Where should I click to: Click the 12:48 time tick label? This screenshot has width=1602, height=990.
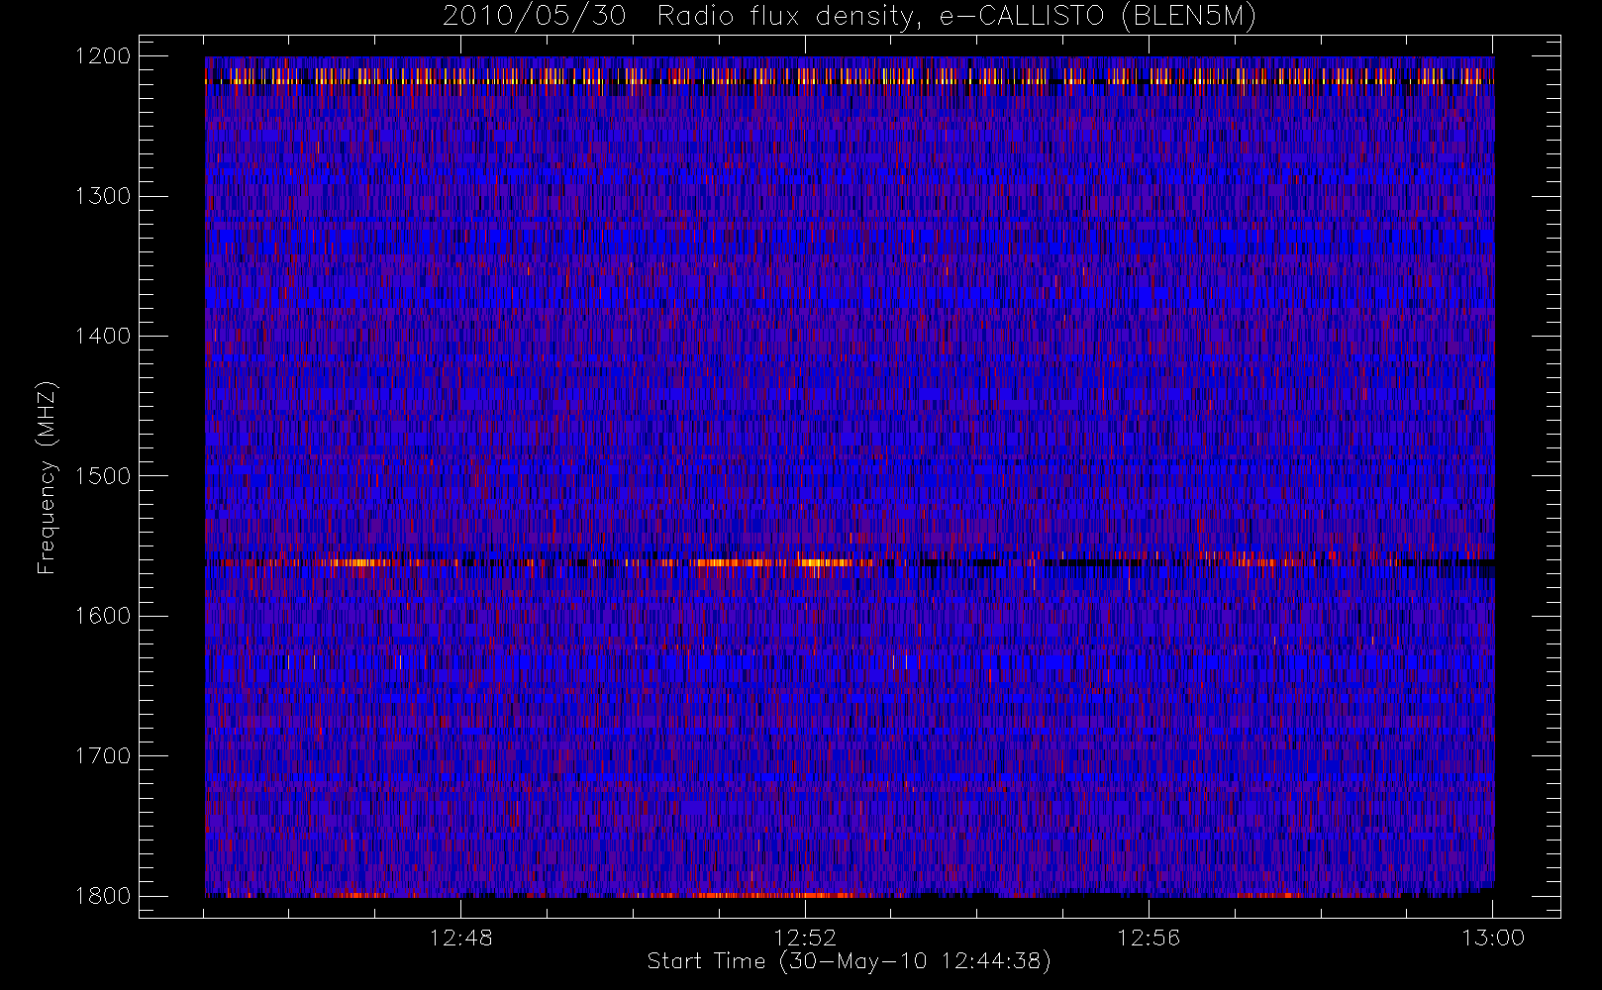point(461,937)
